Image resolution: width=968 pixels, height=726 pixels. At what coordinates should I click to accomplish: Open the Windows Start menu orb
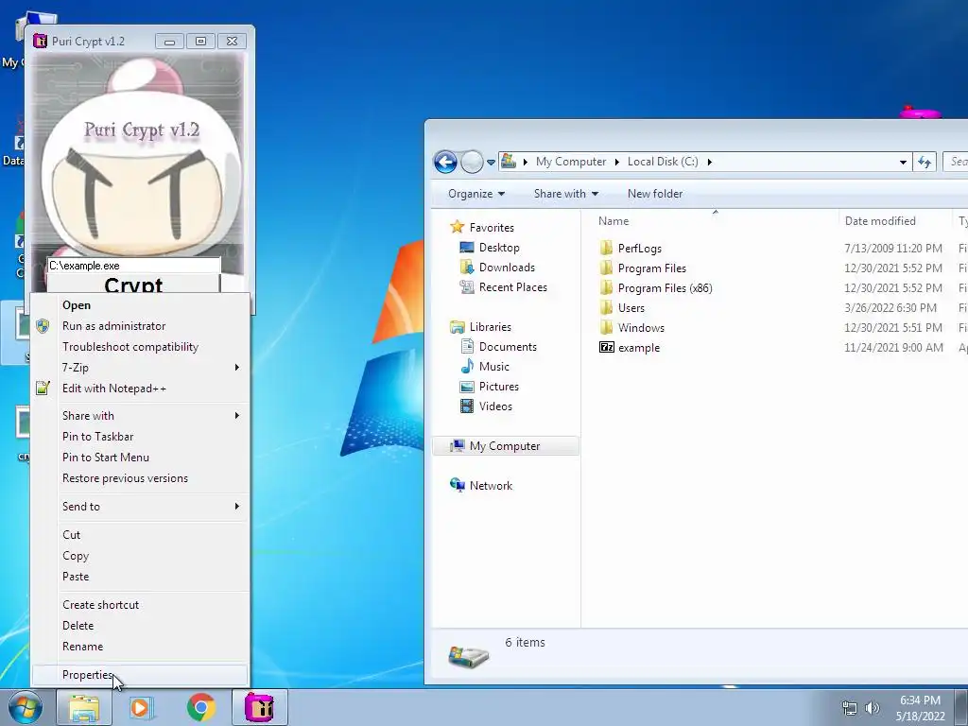click(x=24, y=707)
